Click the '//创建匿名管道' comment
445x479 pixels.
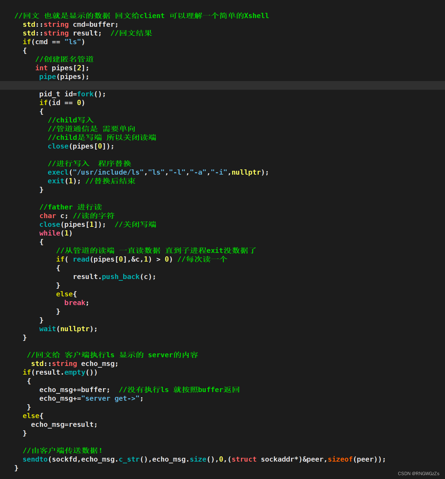point(64,59)
